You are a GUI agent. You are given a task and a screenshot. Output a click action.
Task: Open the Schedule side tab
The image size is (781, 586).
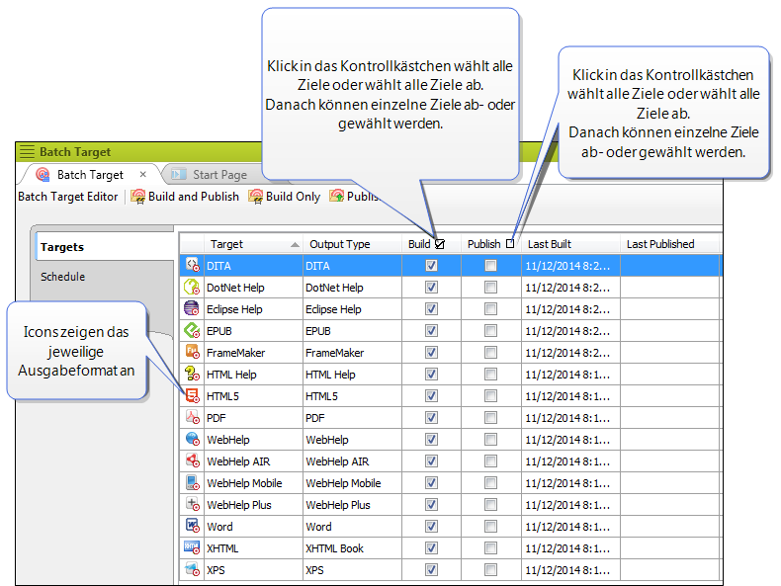(62, 277)
